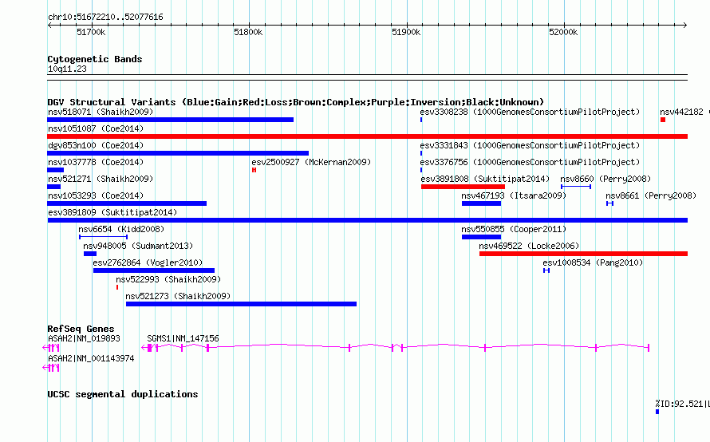Click the right arrow of the coordinate ruler
This screenshot has width=710, height=442.
click(685, 26)
